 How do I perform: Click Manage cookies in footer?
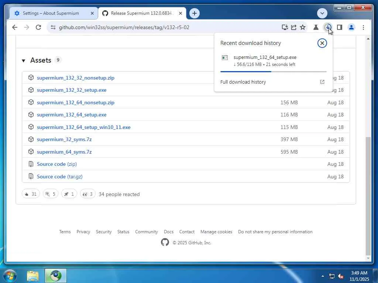(x=216, y=232)
